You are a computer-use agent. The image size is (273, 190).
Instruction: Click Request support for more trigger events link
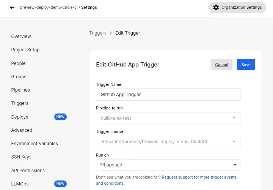pos(166,180)
